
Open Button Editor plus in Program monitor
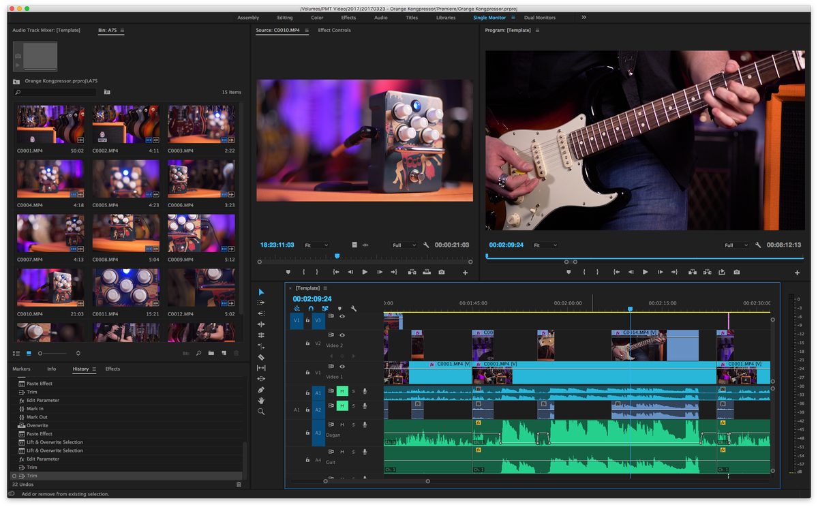(x=797, y=273)
